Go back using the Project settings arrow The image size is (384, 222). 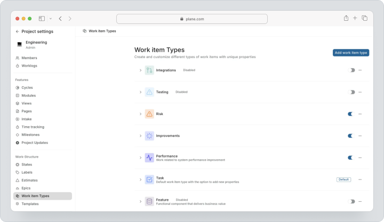coord(17,31)
